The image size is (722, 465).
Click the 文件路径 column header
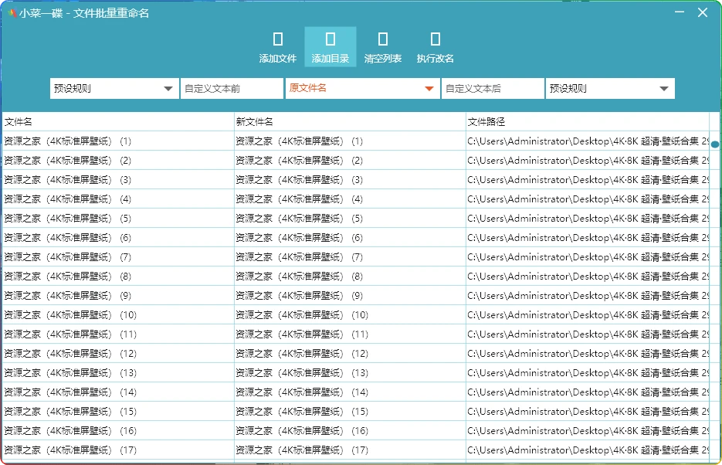click(x=587, y=122)
